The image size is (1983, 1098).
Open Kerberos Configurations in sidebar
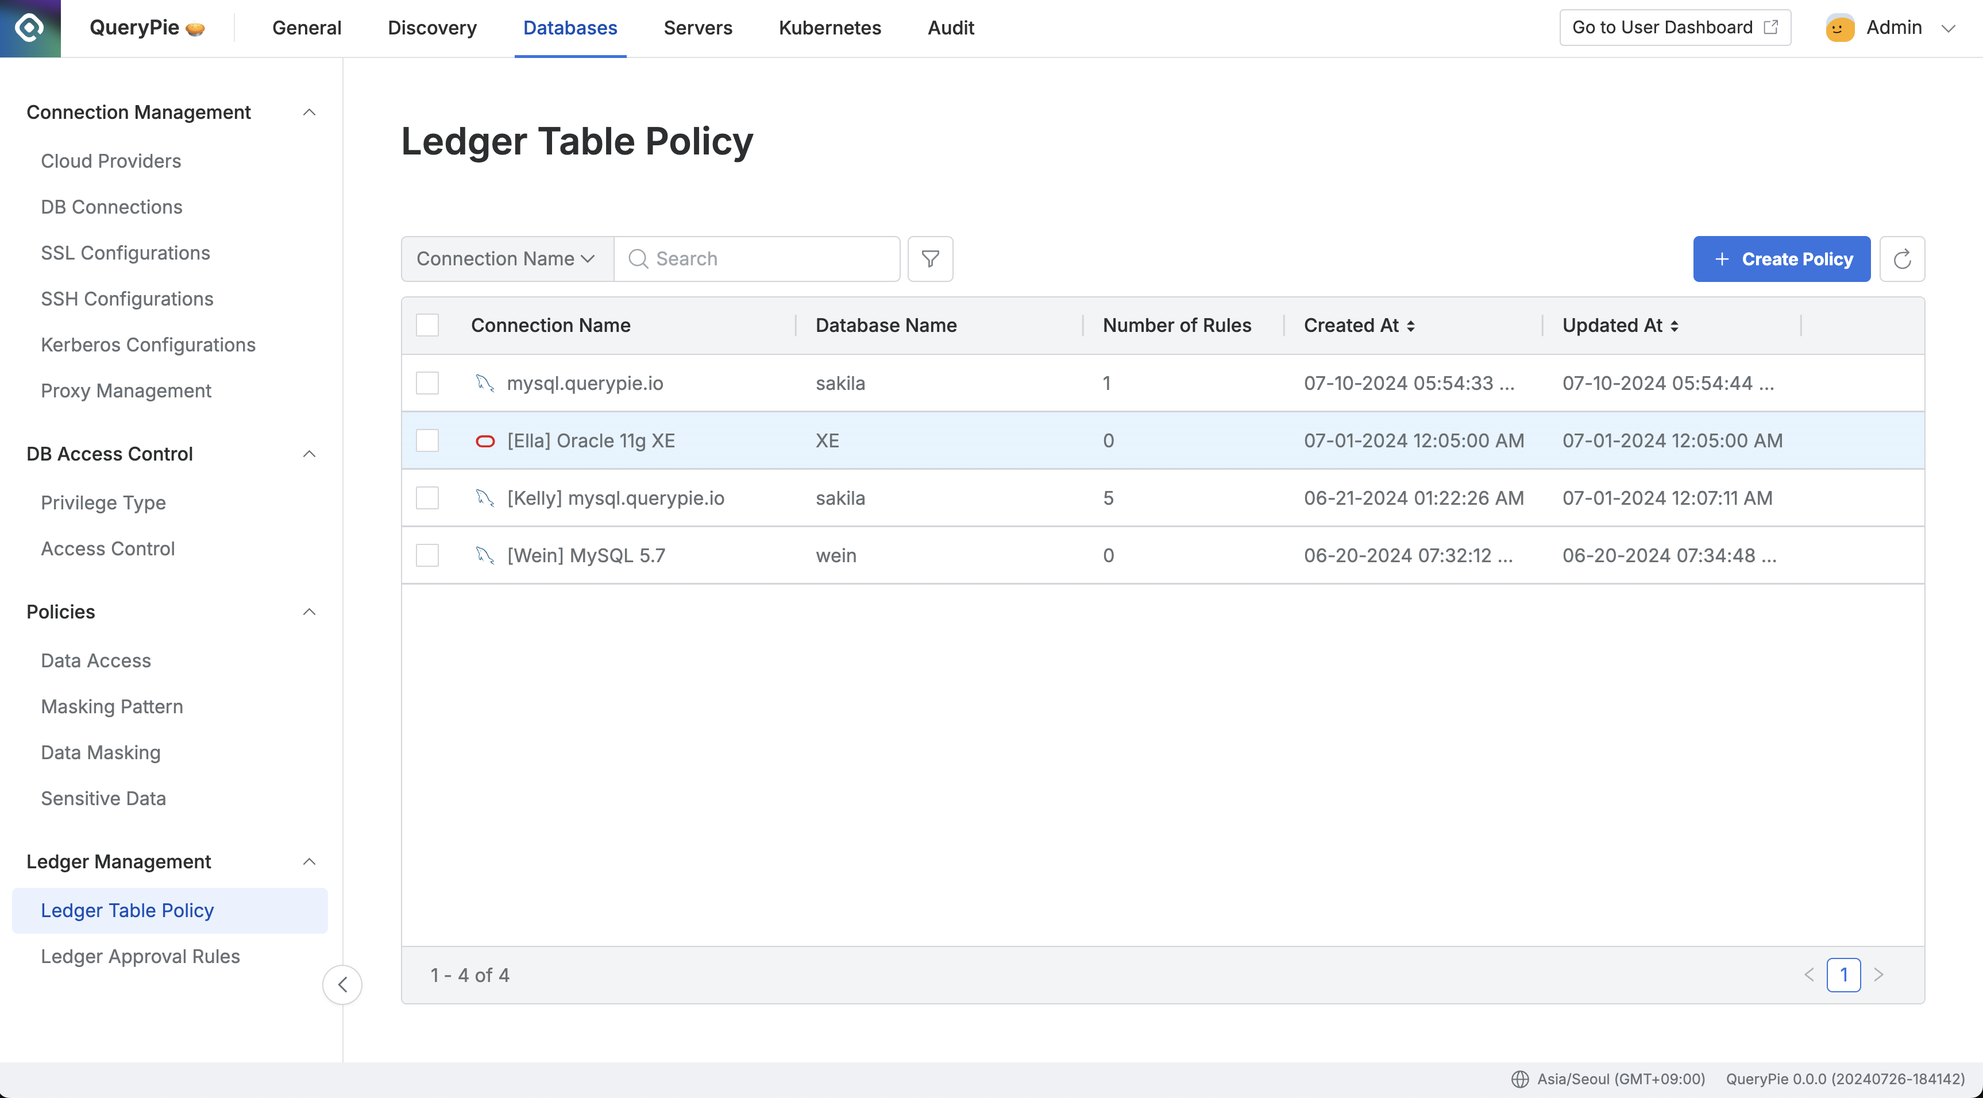pyautogui.click(x=148, y=345)
